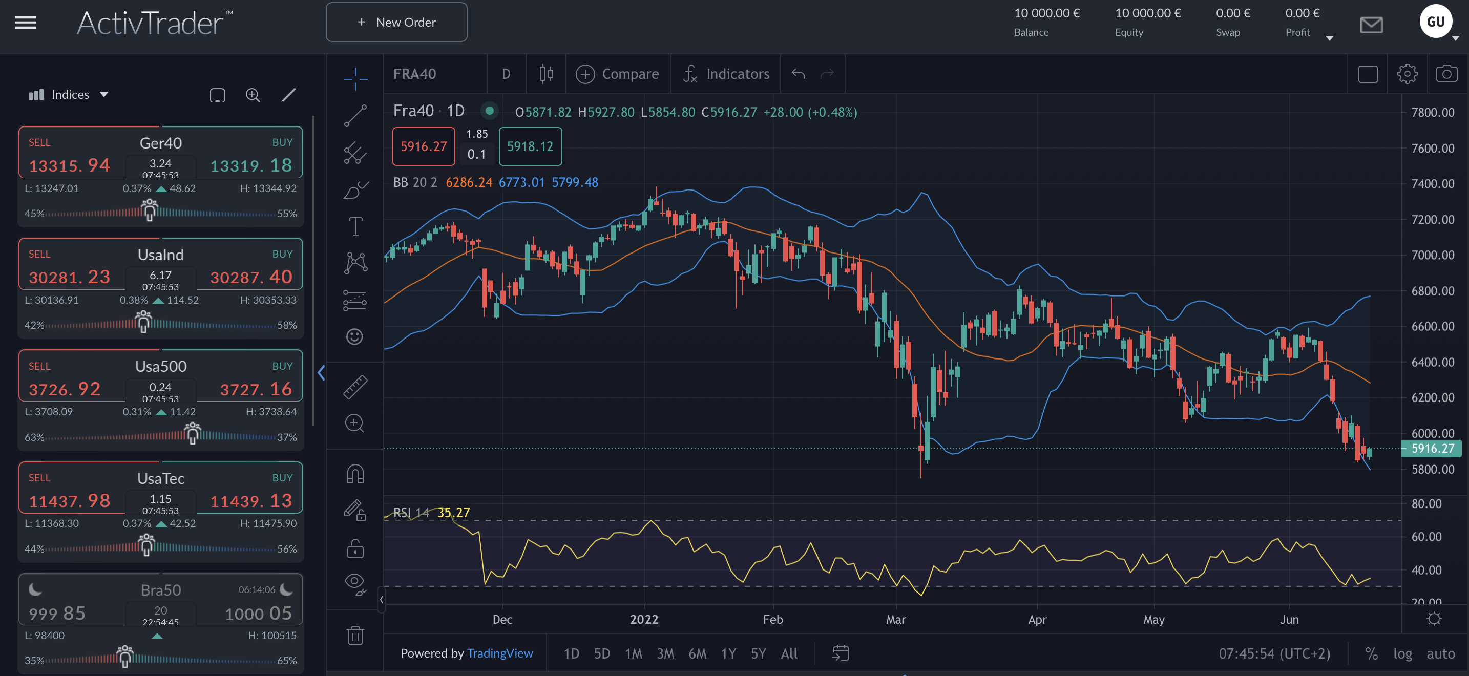Select the XABCD pattern tool
The image size is (1469, 676).
tap(355, 263)
